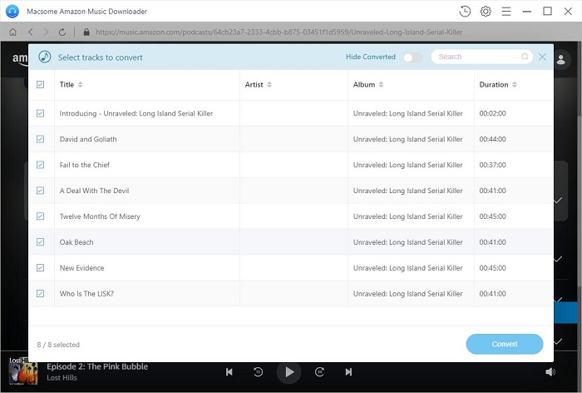Select the New Evidence title

(x=81, y=268)
